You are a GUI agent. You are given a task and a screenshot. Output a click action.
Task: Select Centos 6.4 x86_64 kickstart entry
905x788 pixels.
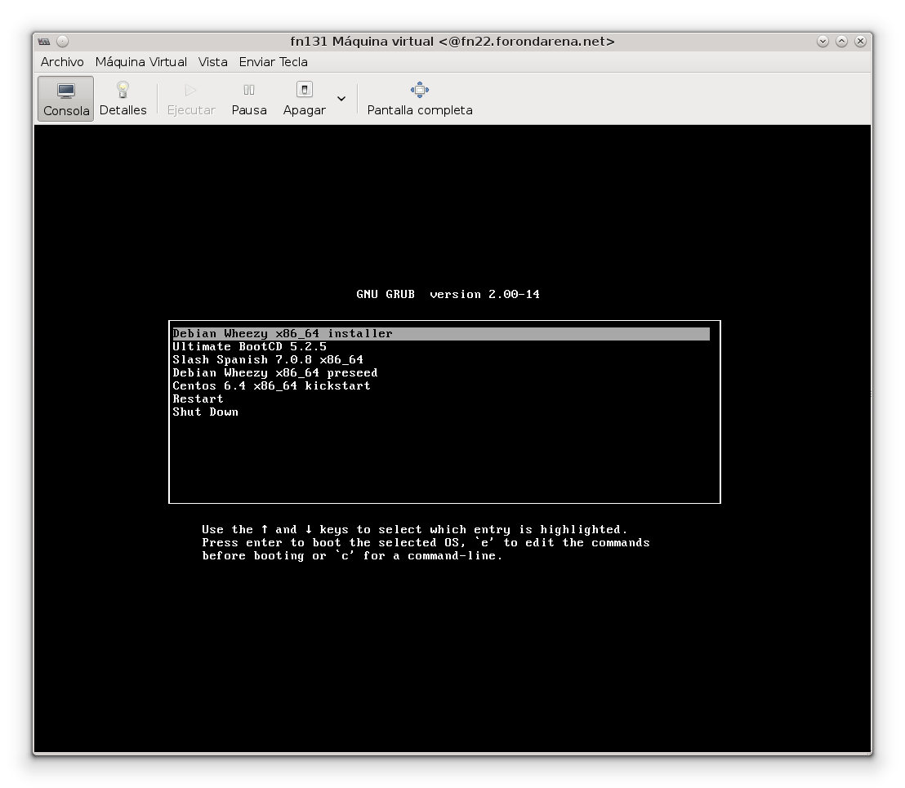[441, 386]
